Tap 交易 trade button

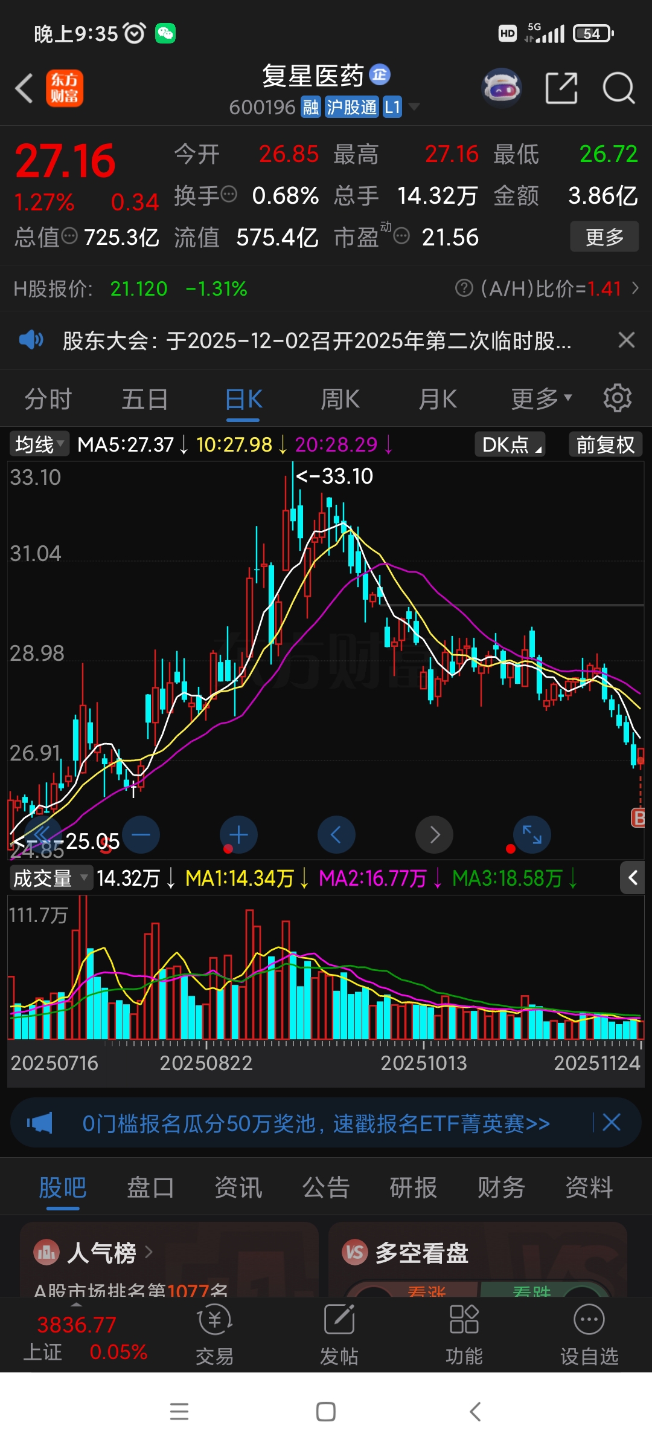pyautogui.click(x=214, y=1335)
